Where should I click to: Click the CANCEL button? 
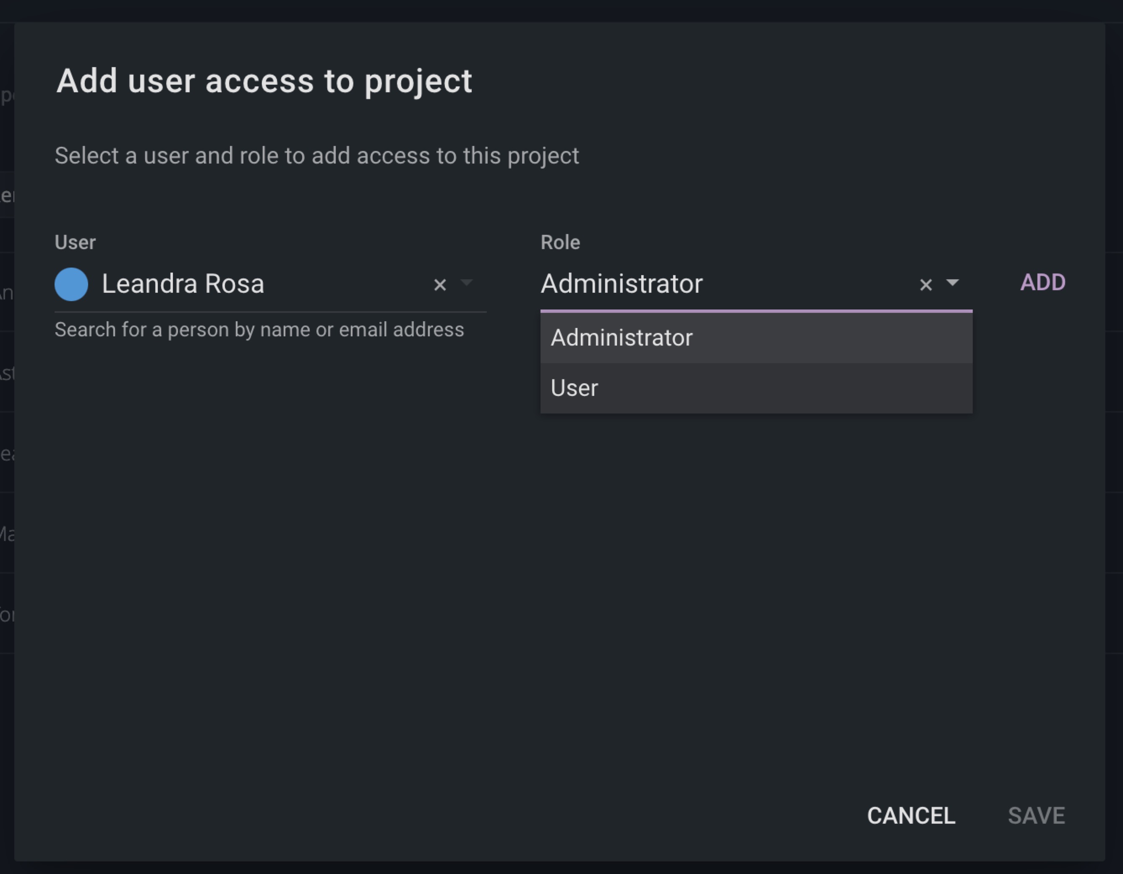point(911,815)
